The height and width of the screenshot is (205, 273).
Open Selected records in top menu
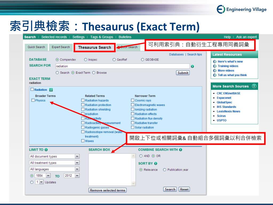coord(54,37)
